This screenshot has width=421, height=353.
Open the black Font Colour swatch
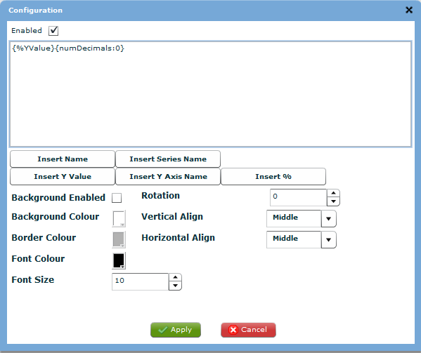pyautogui.click(x=119, y=260)
